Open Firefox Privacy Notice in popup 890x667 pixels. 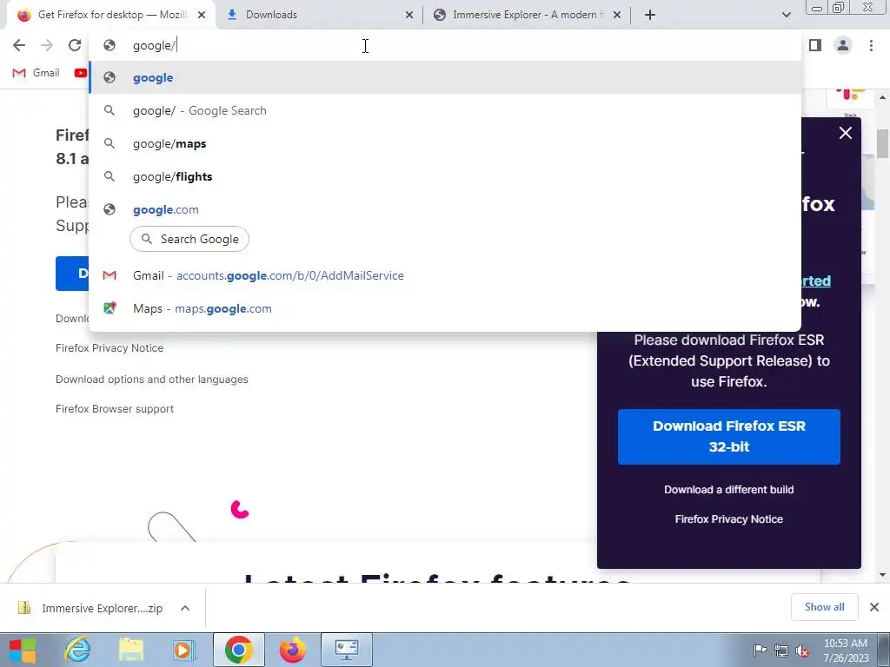(x=729, y=519)
